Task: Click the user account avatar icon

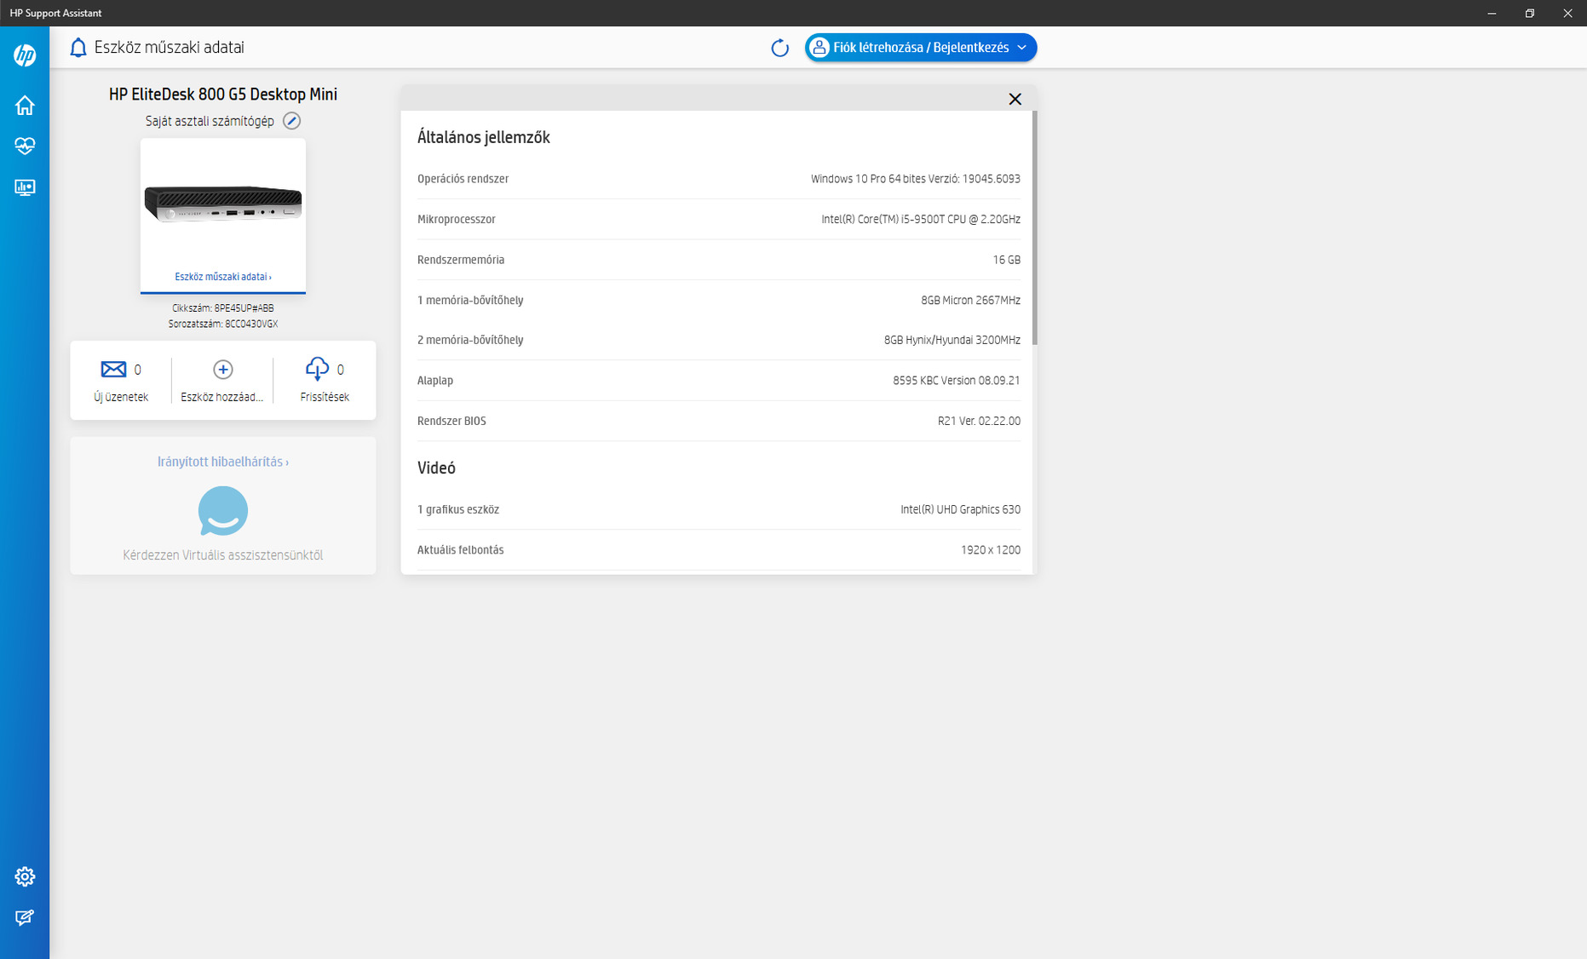Action: tap(819, 48)
